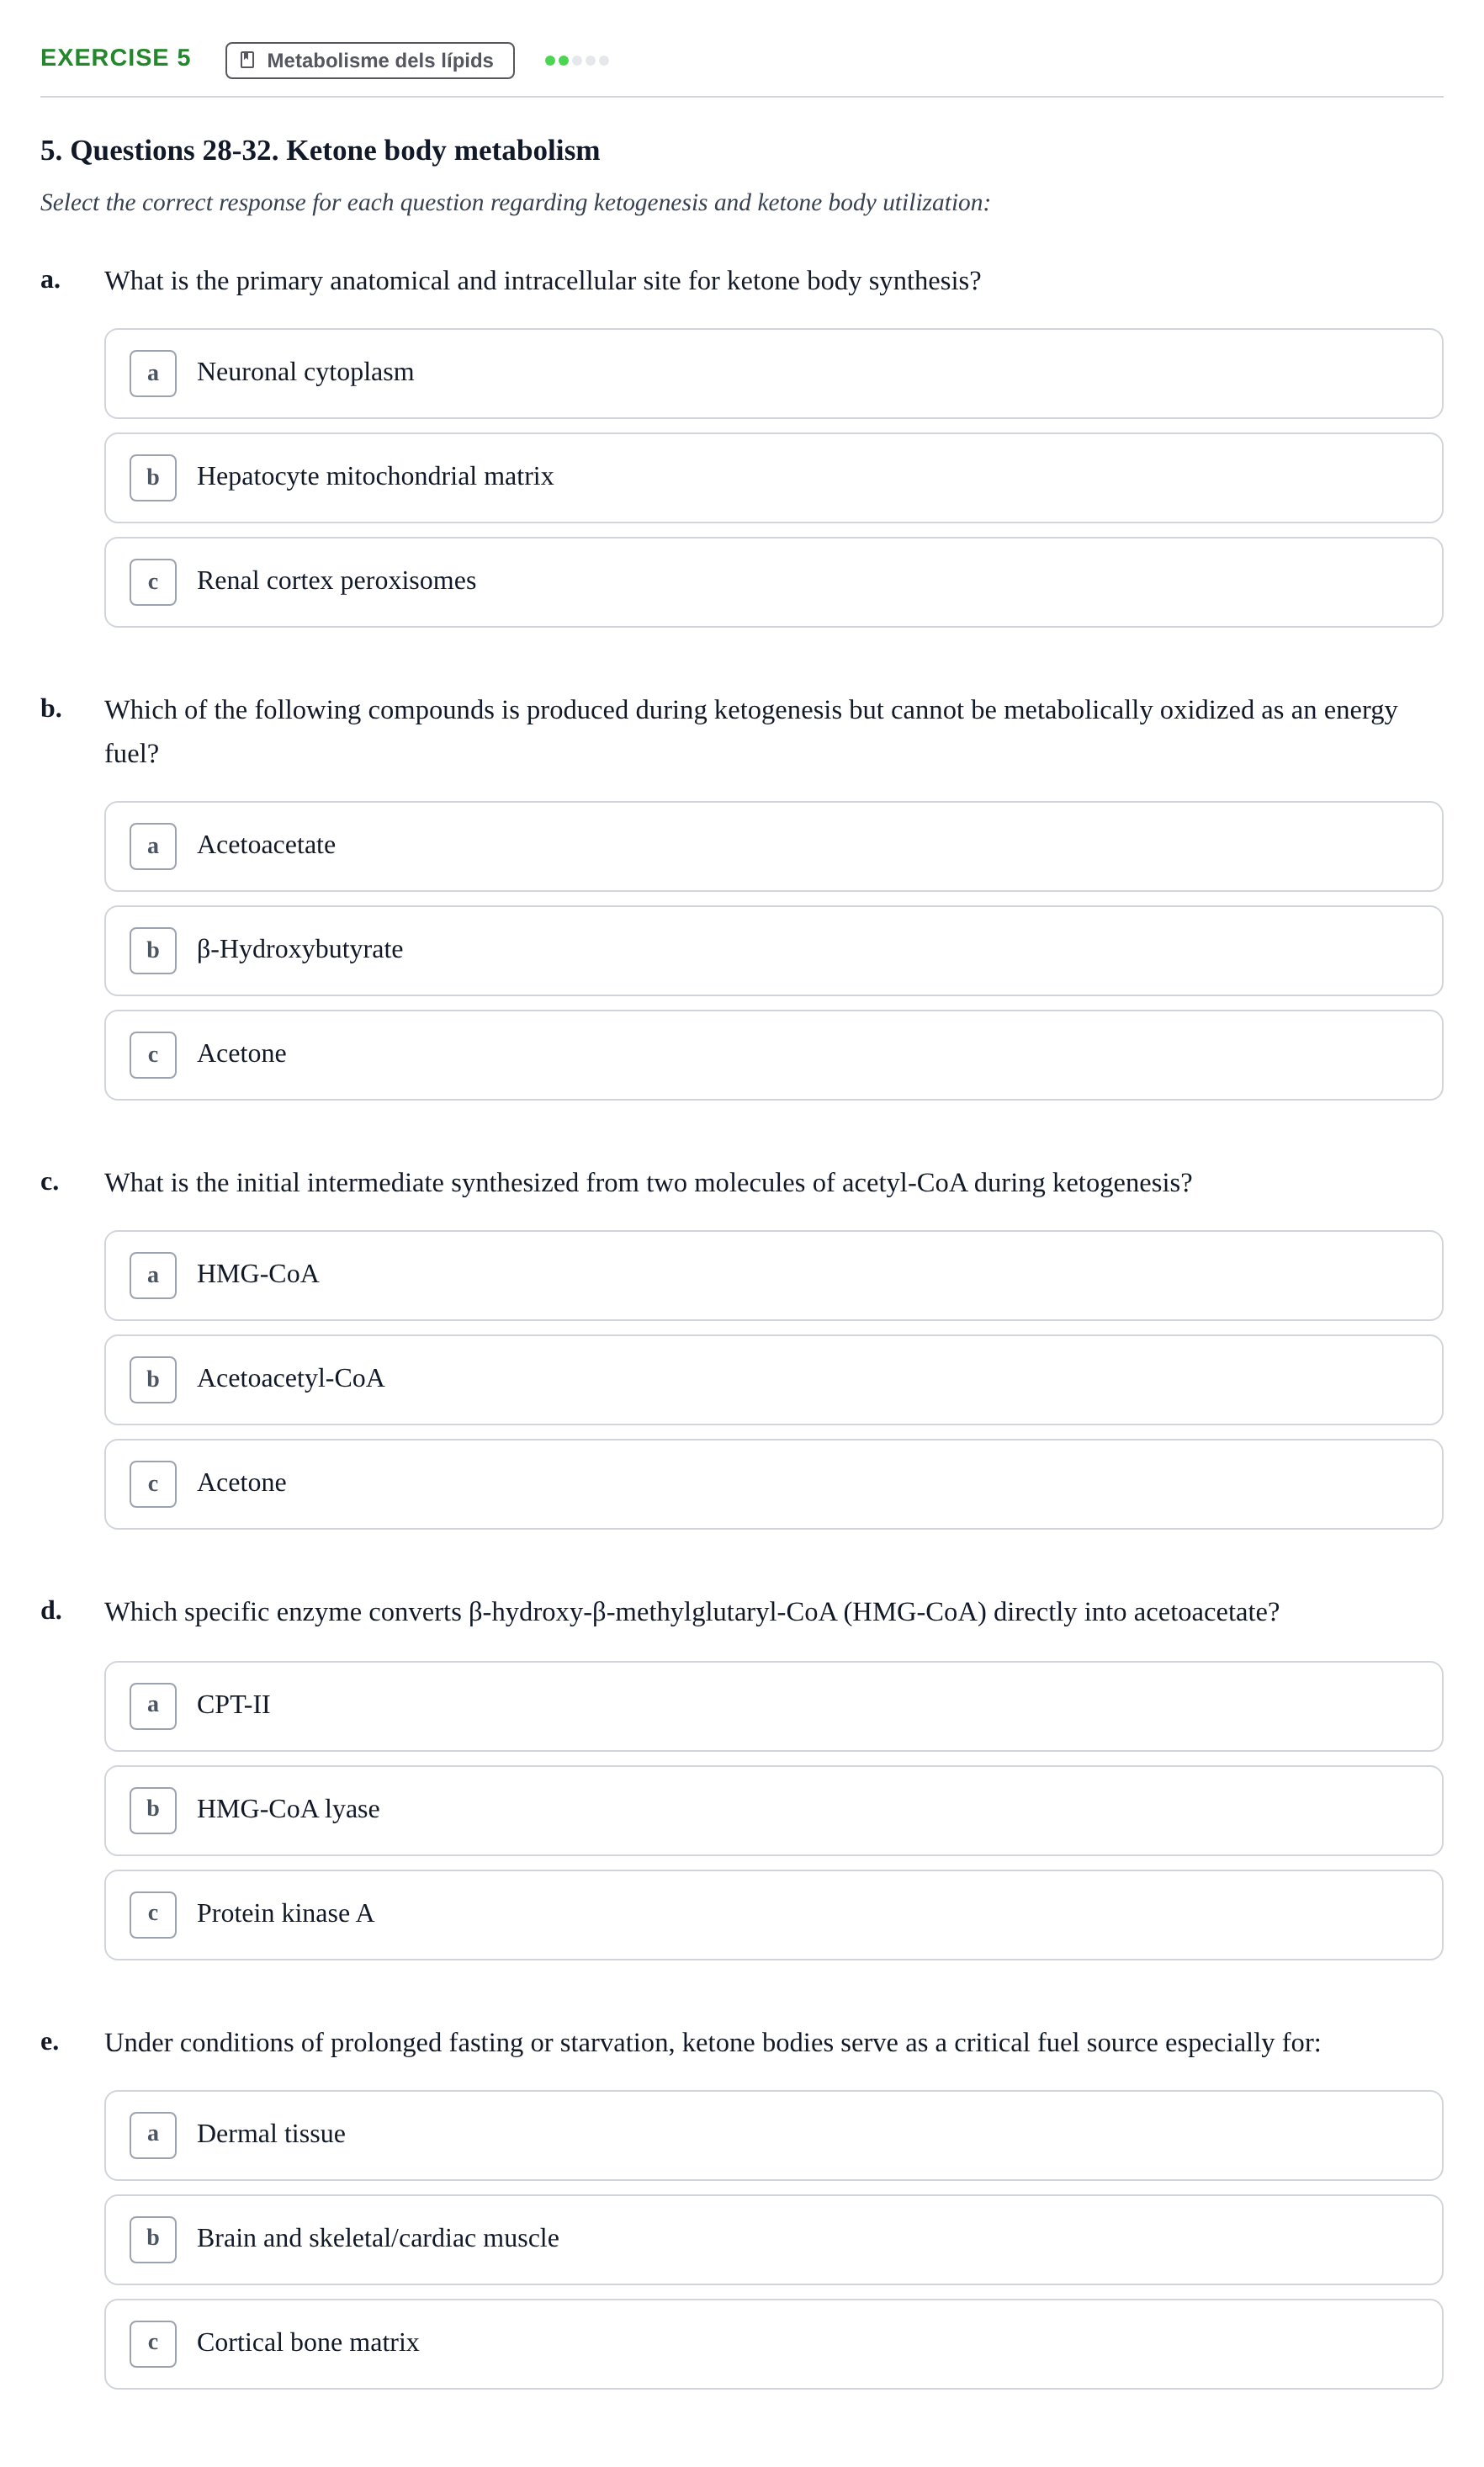Click letter badge a next to Acetoacetate

153,846
